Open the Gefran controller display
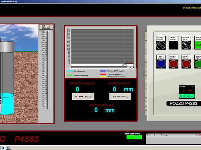 (187, 91)
